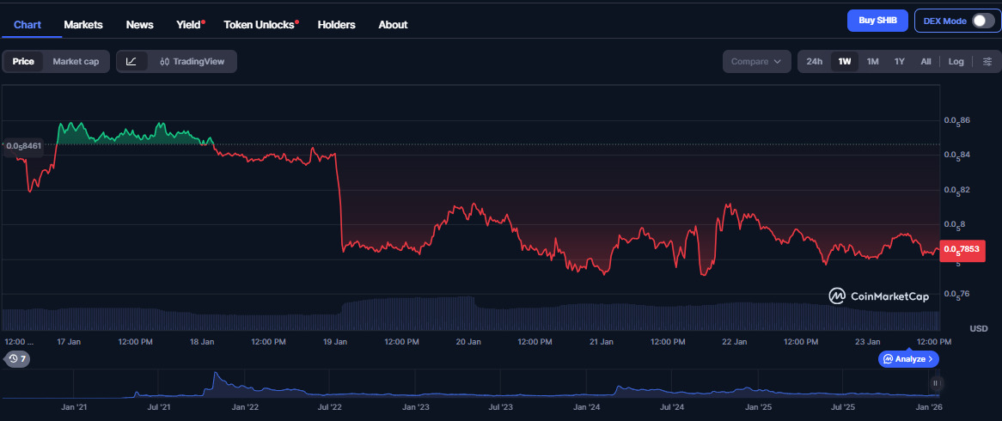Open the Markets tab
The image size is (1002, 421).
point(83,24)
